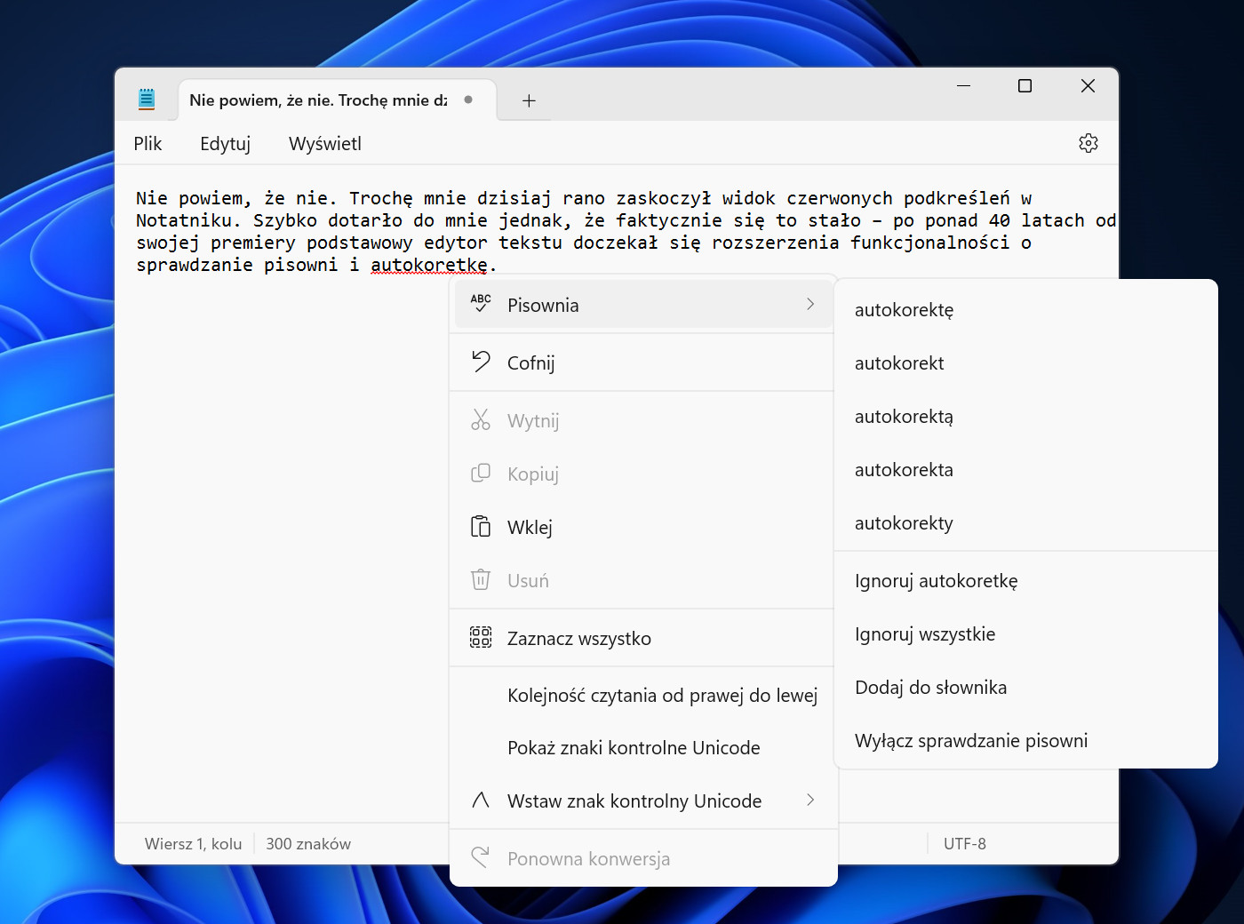Click the Usuń trash can icon
This screenshot has height=924, width=1244.
tap(481, 579)
